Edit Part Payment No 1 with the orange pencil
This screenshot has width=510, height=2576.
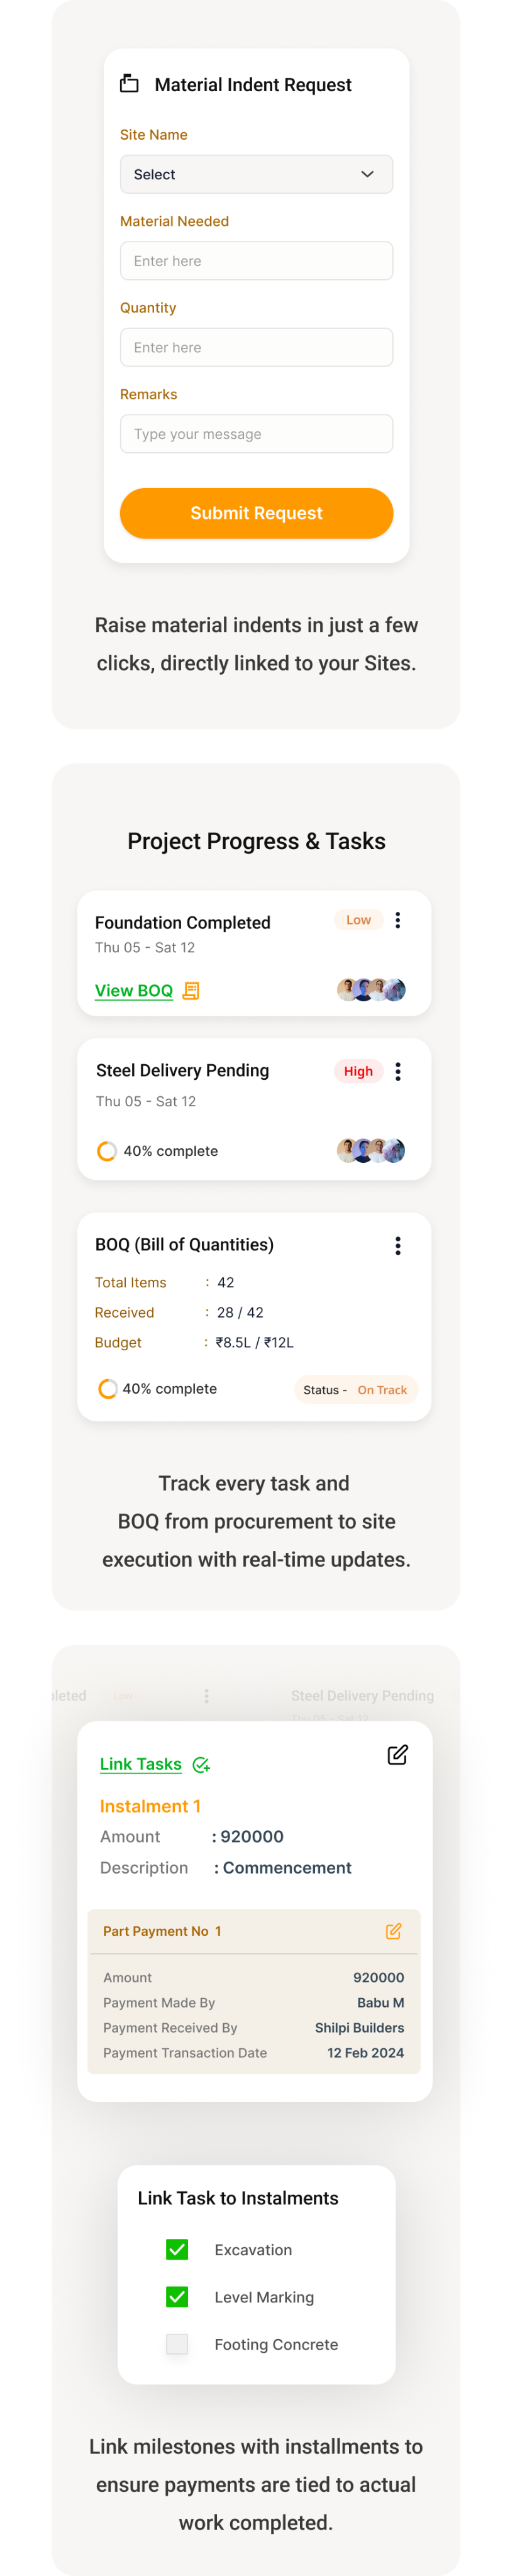[394, 1931]
